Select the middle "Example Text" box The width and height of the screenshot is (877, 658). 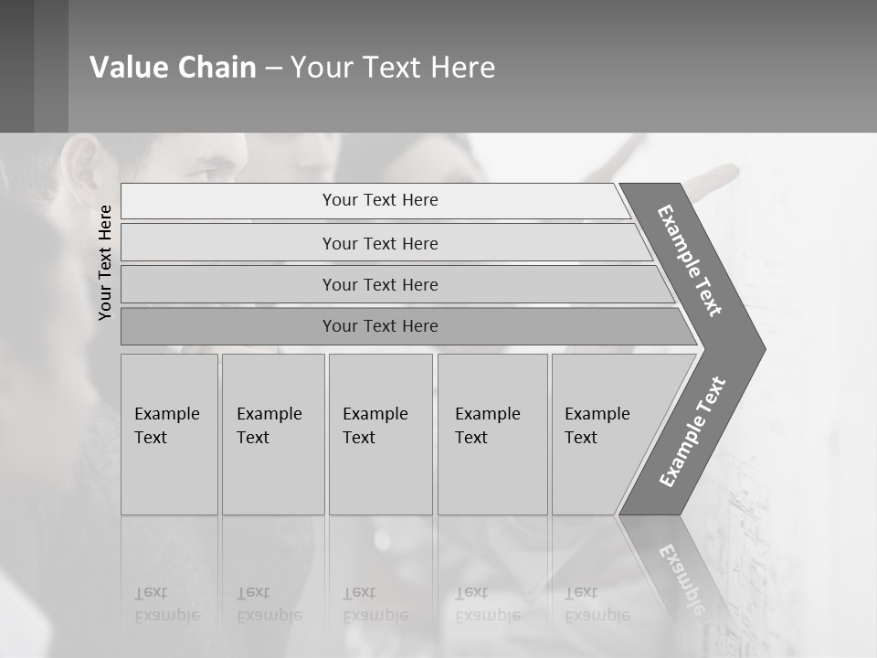tap(380, 434)
